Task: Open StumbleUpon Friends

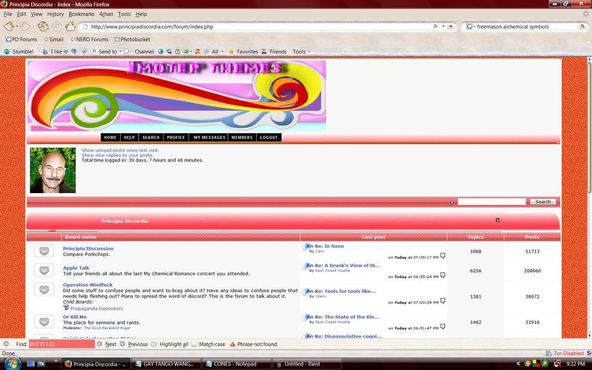Action: (273, 51)
